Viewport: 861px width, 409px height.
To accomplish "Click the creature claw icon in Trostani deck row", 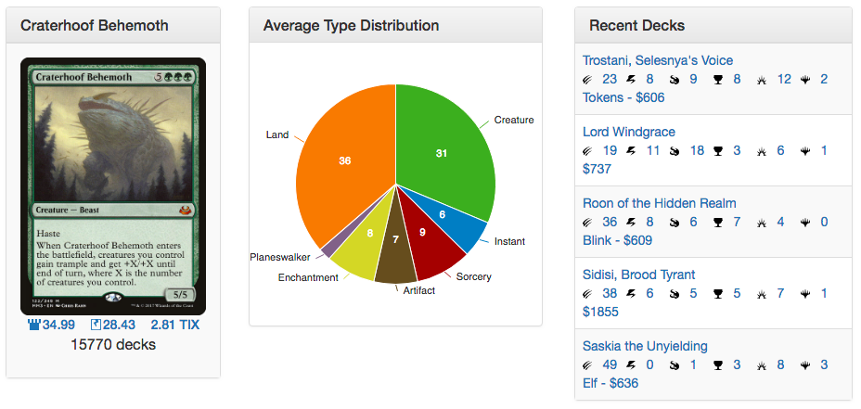I will point(589,80).
